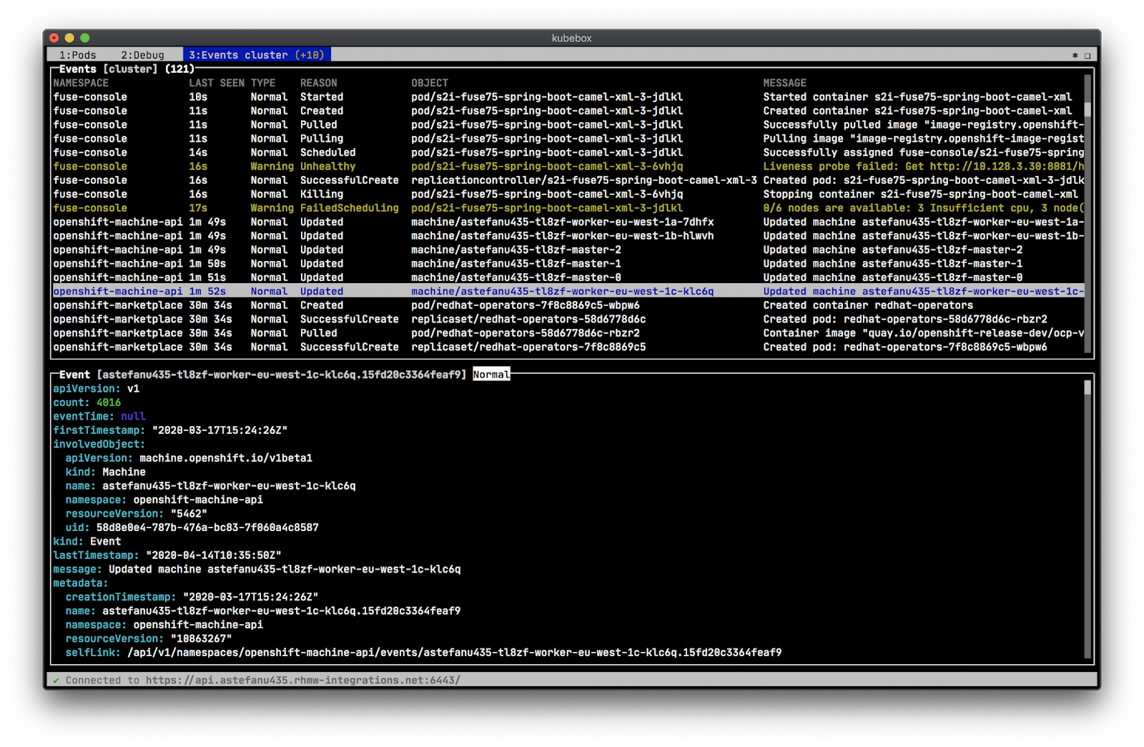Select the fuse-console Created event row
The height and width of the screenshot is (747, 1144).
(568, 111)
